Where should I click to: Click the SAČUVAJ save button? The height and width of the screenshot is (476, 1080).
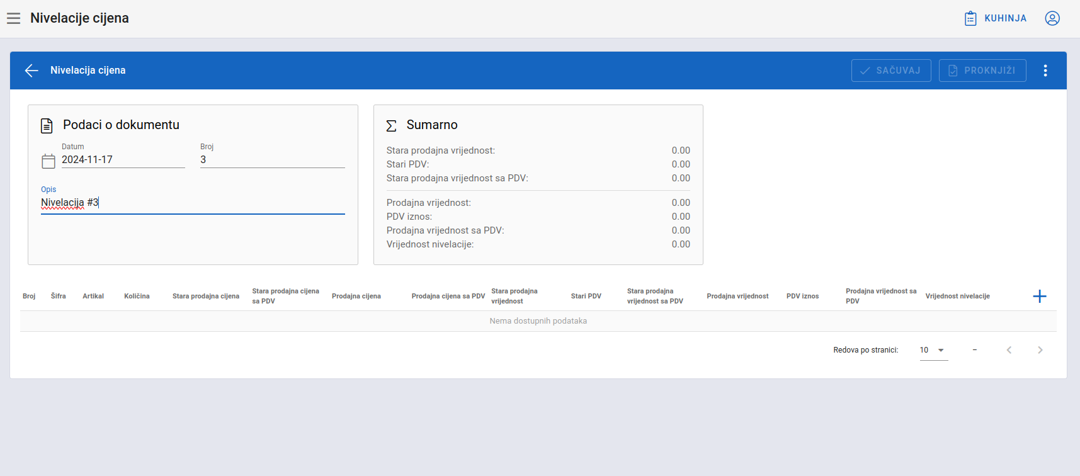pyautogui.click(x=891, y=71)
